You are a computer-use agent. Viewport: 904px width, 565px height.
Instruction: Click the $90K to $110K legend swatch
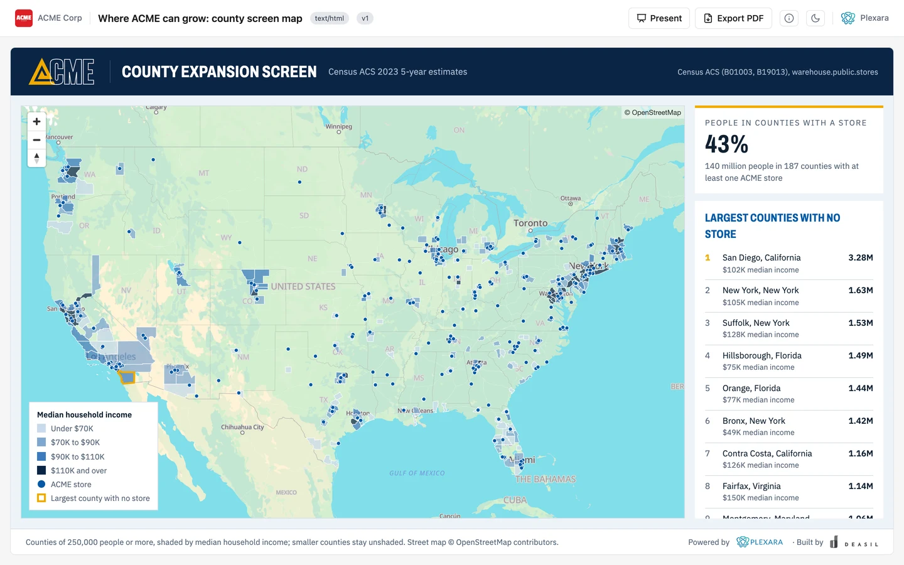pyautogui.click(x=41, y=457)
